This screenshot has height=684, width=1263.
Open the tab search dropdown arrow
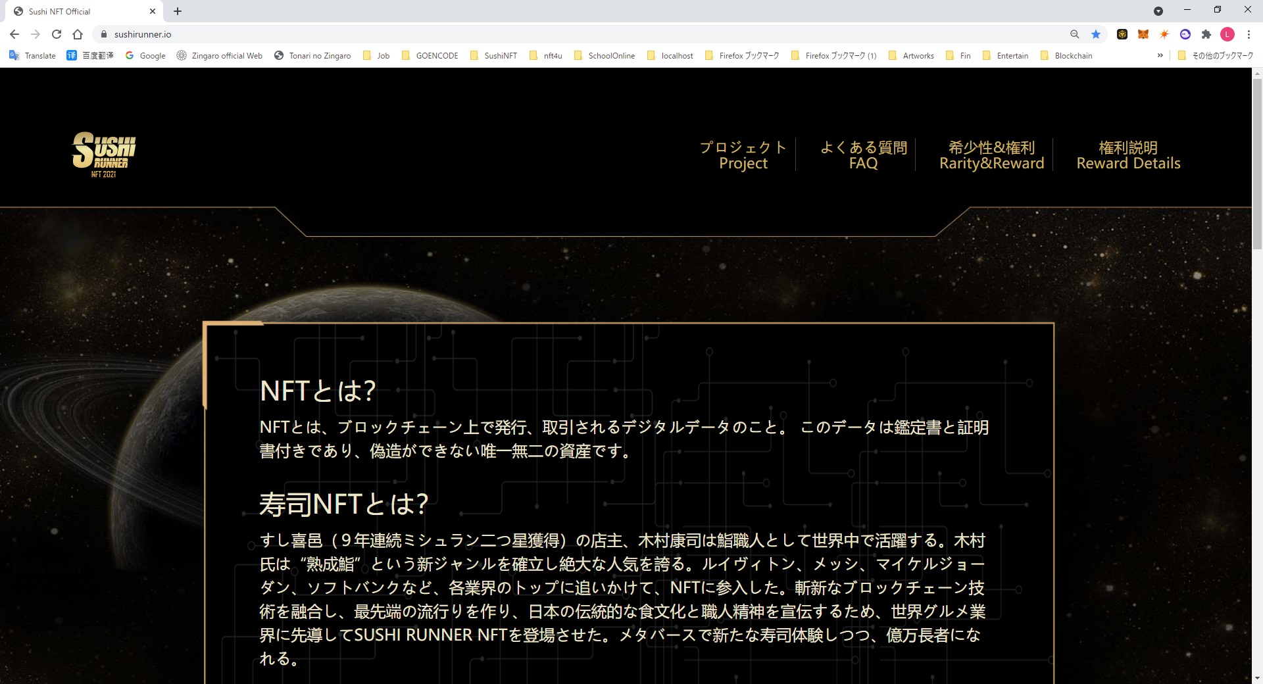(x=1158, y=11)
